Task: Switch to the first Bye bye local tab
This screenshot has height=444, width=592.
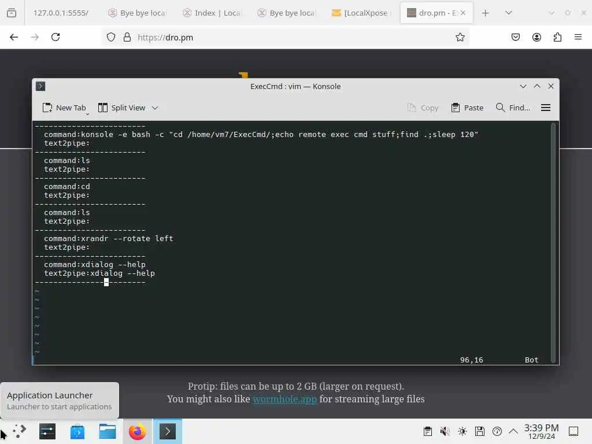Action: click(x=138, y=13)
